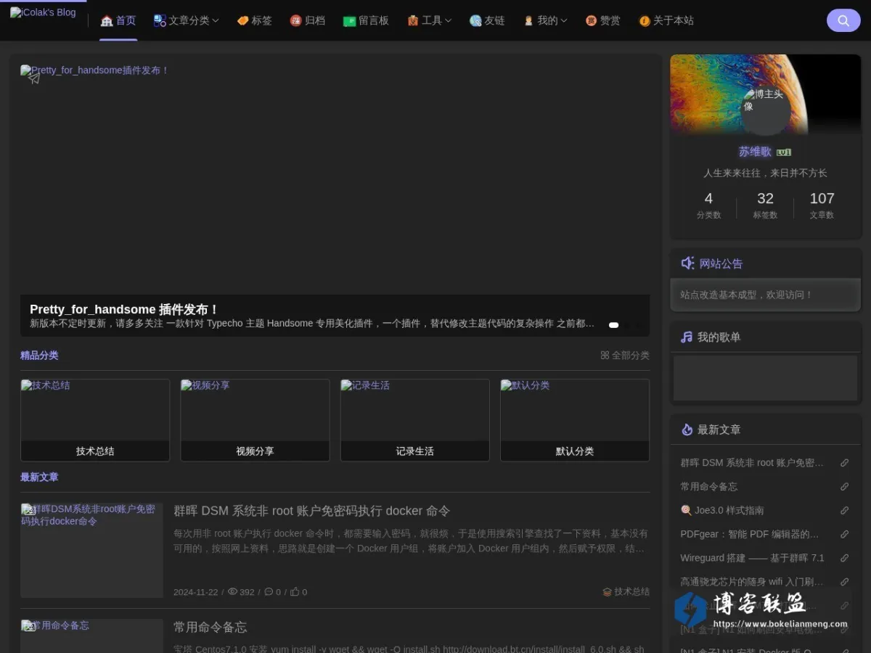Click the 友链 globe icon

click(x=475, y=21)
